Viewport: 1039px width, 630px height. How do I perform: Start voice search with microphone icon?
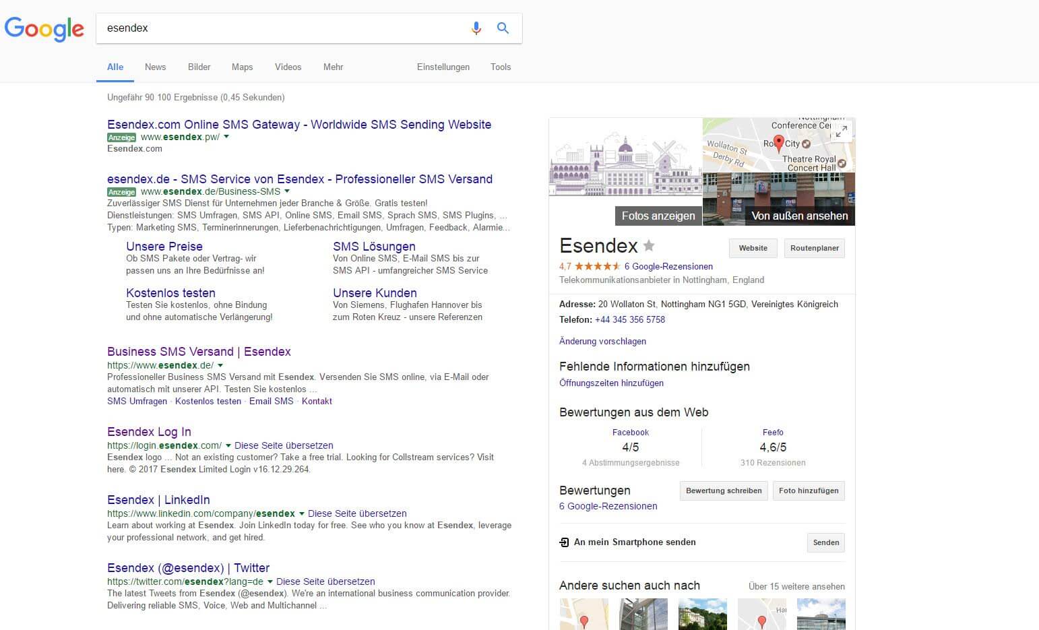click(476, 28)
